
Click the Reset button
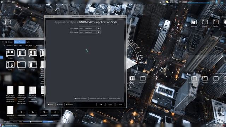point(60,104)
